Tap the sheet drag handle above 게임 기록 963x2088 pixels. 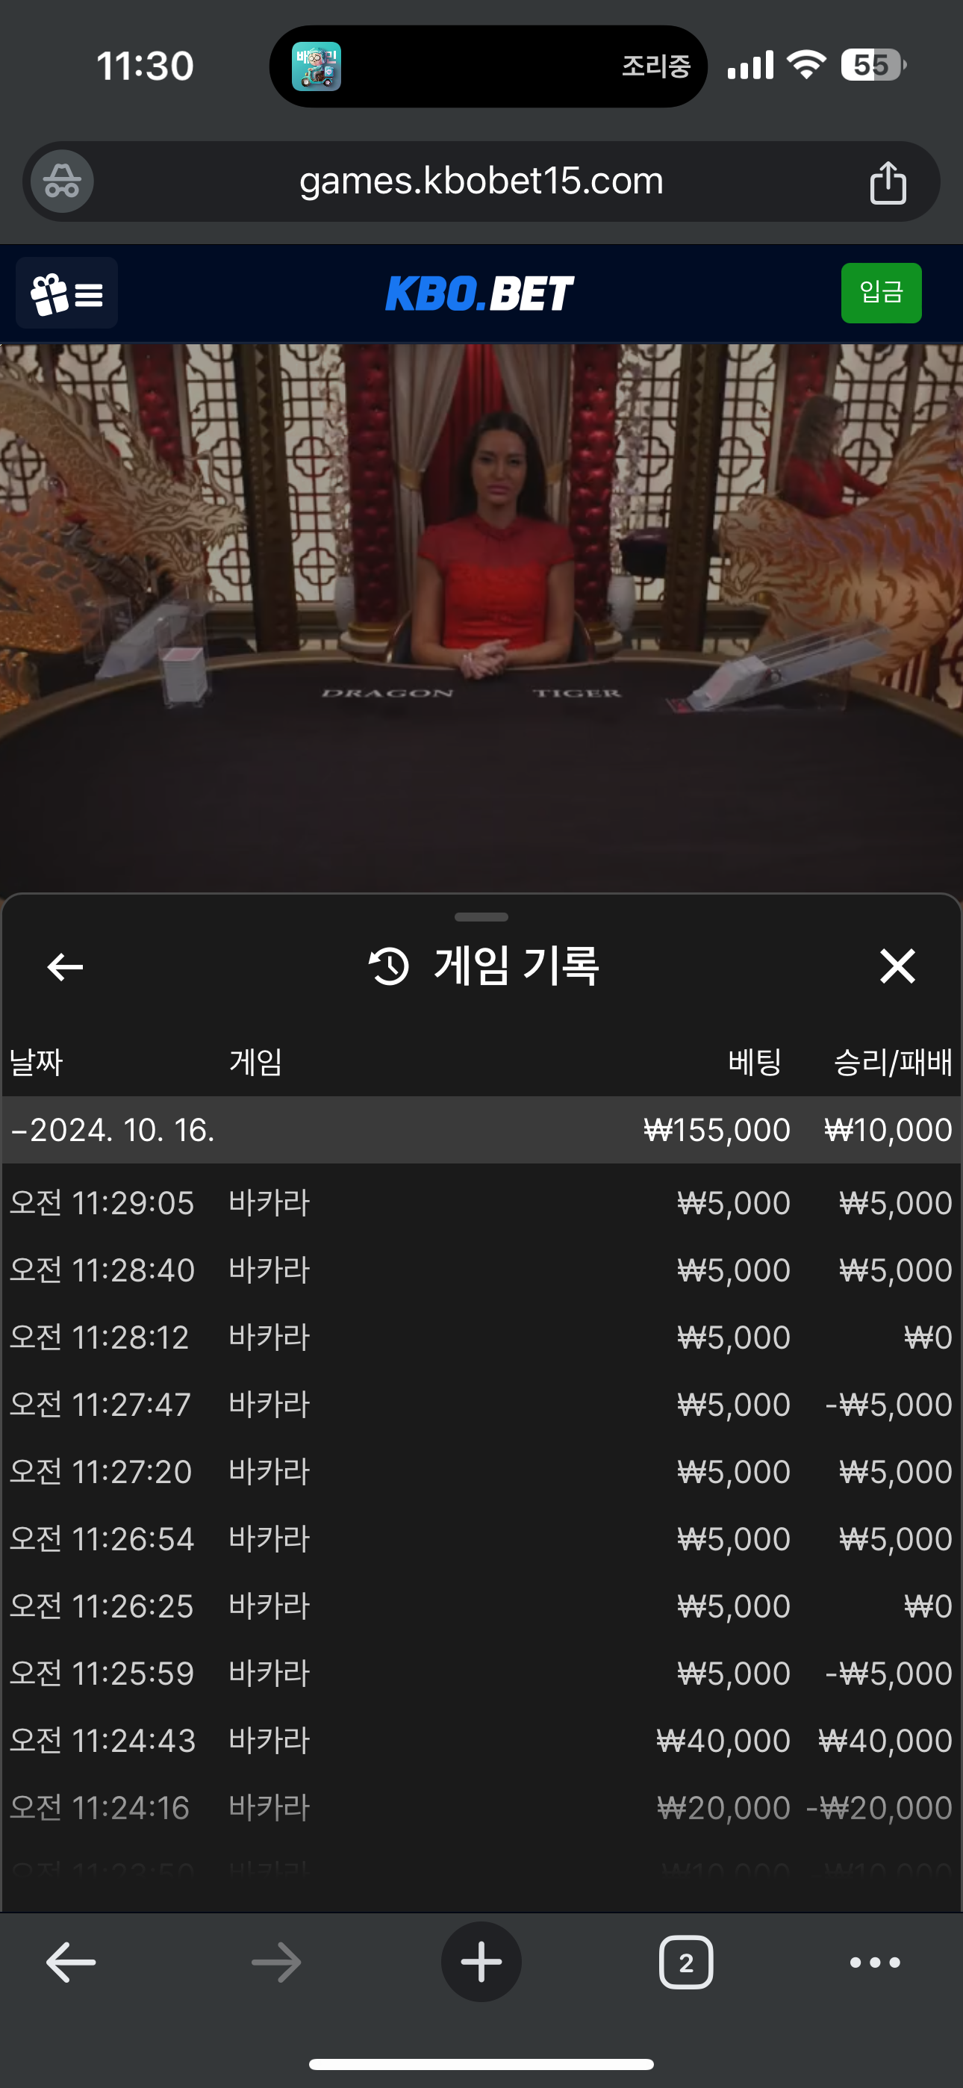coord(481,918)
